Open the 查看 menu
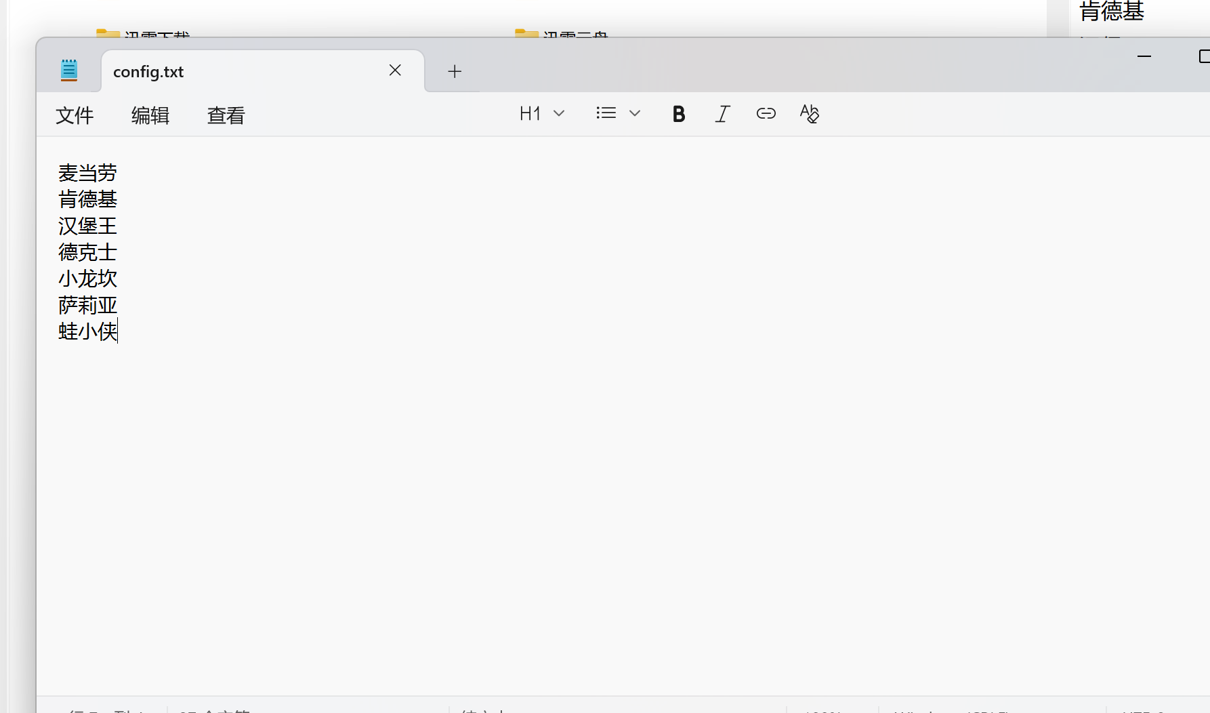Screen dimensions: 1210x713 (x=226, y=115)
